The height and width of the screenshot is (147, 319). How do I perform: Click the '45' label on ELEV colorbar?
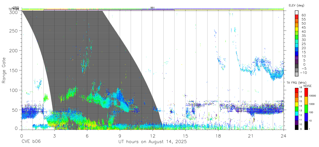tap(303, 27)
